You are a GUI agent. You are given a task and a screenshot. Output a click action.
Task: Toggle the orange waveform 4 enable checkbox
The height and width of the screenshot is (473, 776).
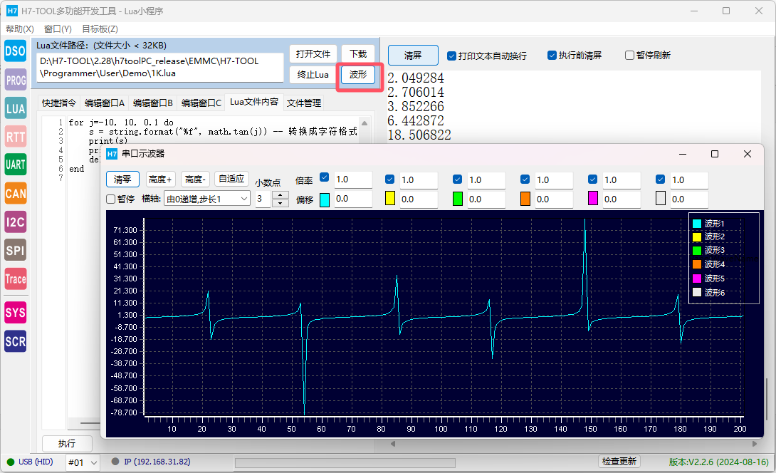coord(525,180)
